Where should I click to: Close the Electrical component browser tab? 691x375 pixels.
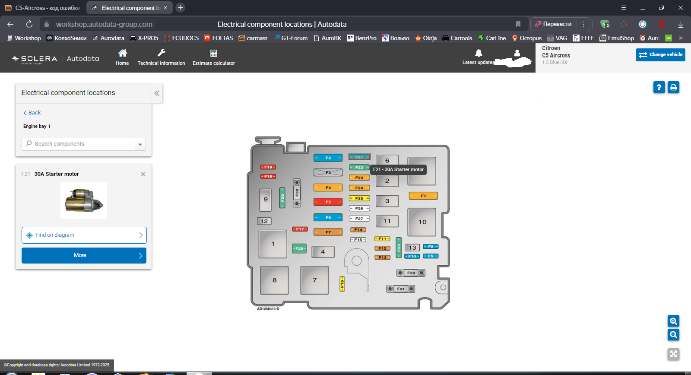165,8
